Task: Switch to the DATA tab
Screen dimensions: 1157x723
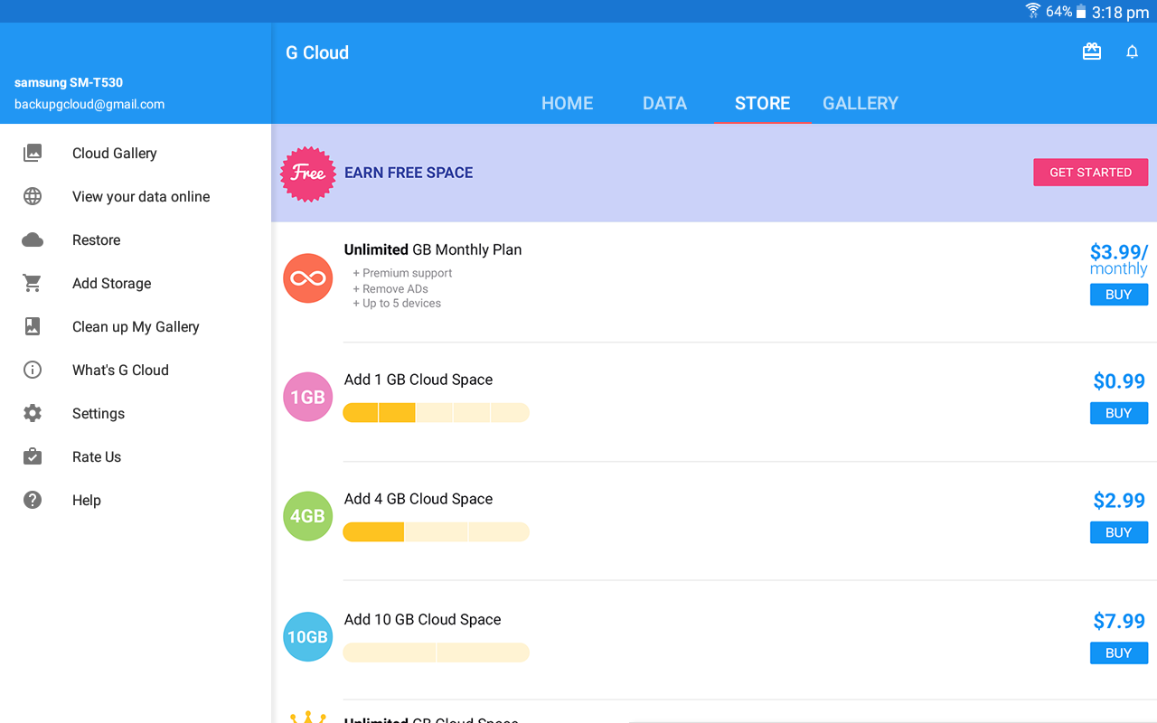Action: [x=665, y=103]
